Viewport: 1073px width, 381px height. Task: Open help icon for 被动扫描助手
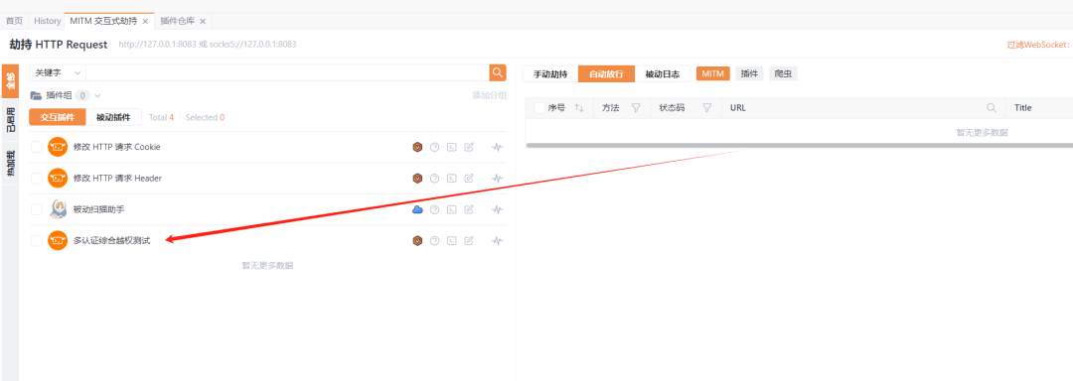pos(434,209)
